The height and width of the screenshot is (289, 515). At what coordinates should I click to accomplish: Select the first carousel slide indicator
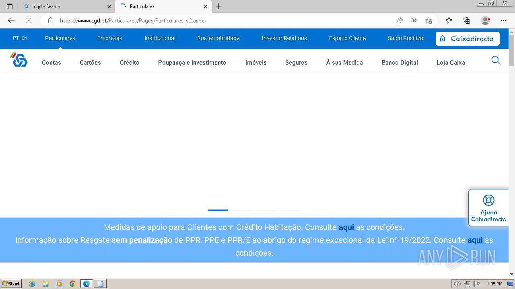pos(218,210)
